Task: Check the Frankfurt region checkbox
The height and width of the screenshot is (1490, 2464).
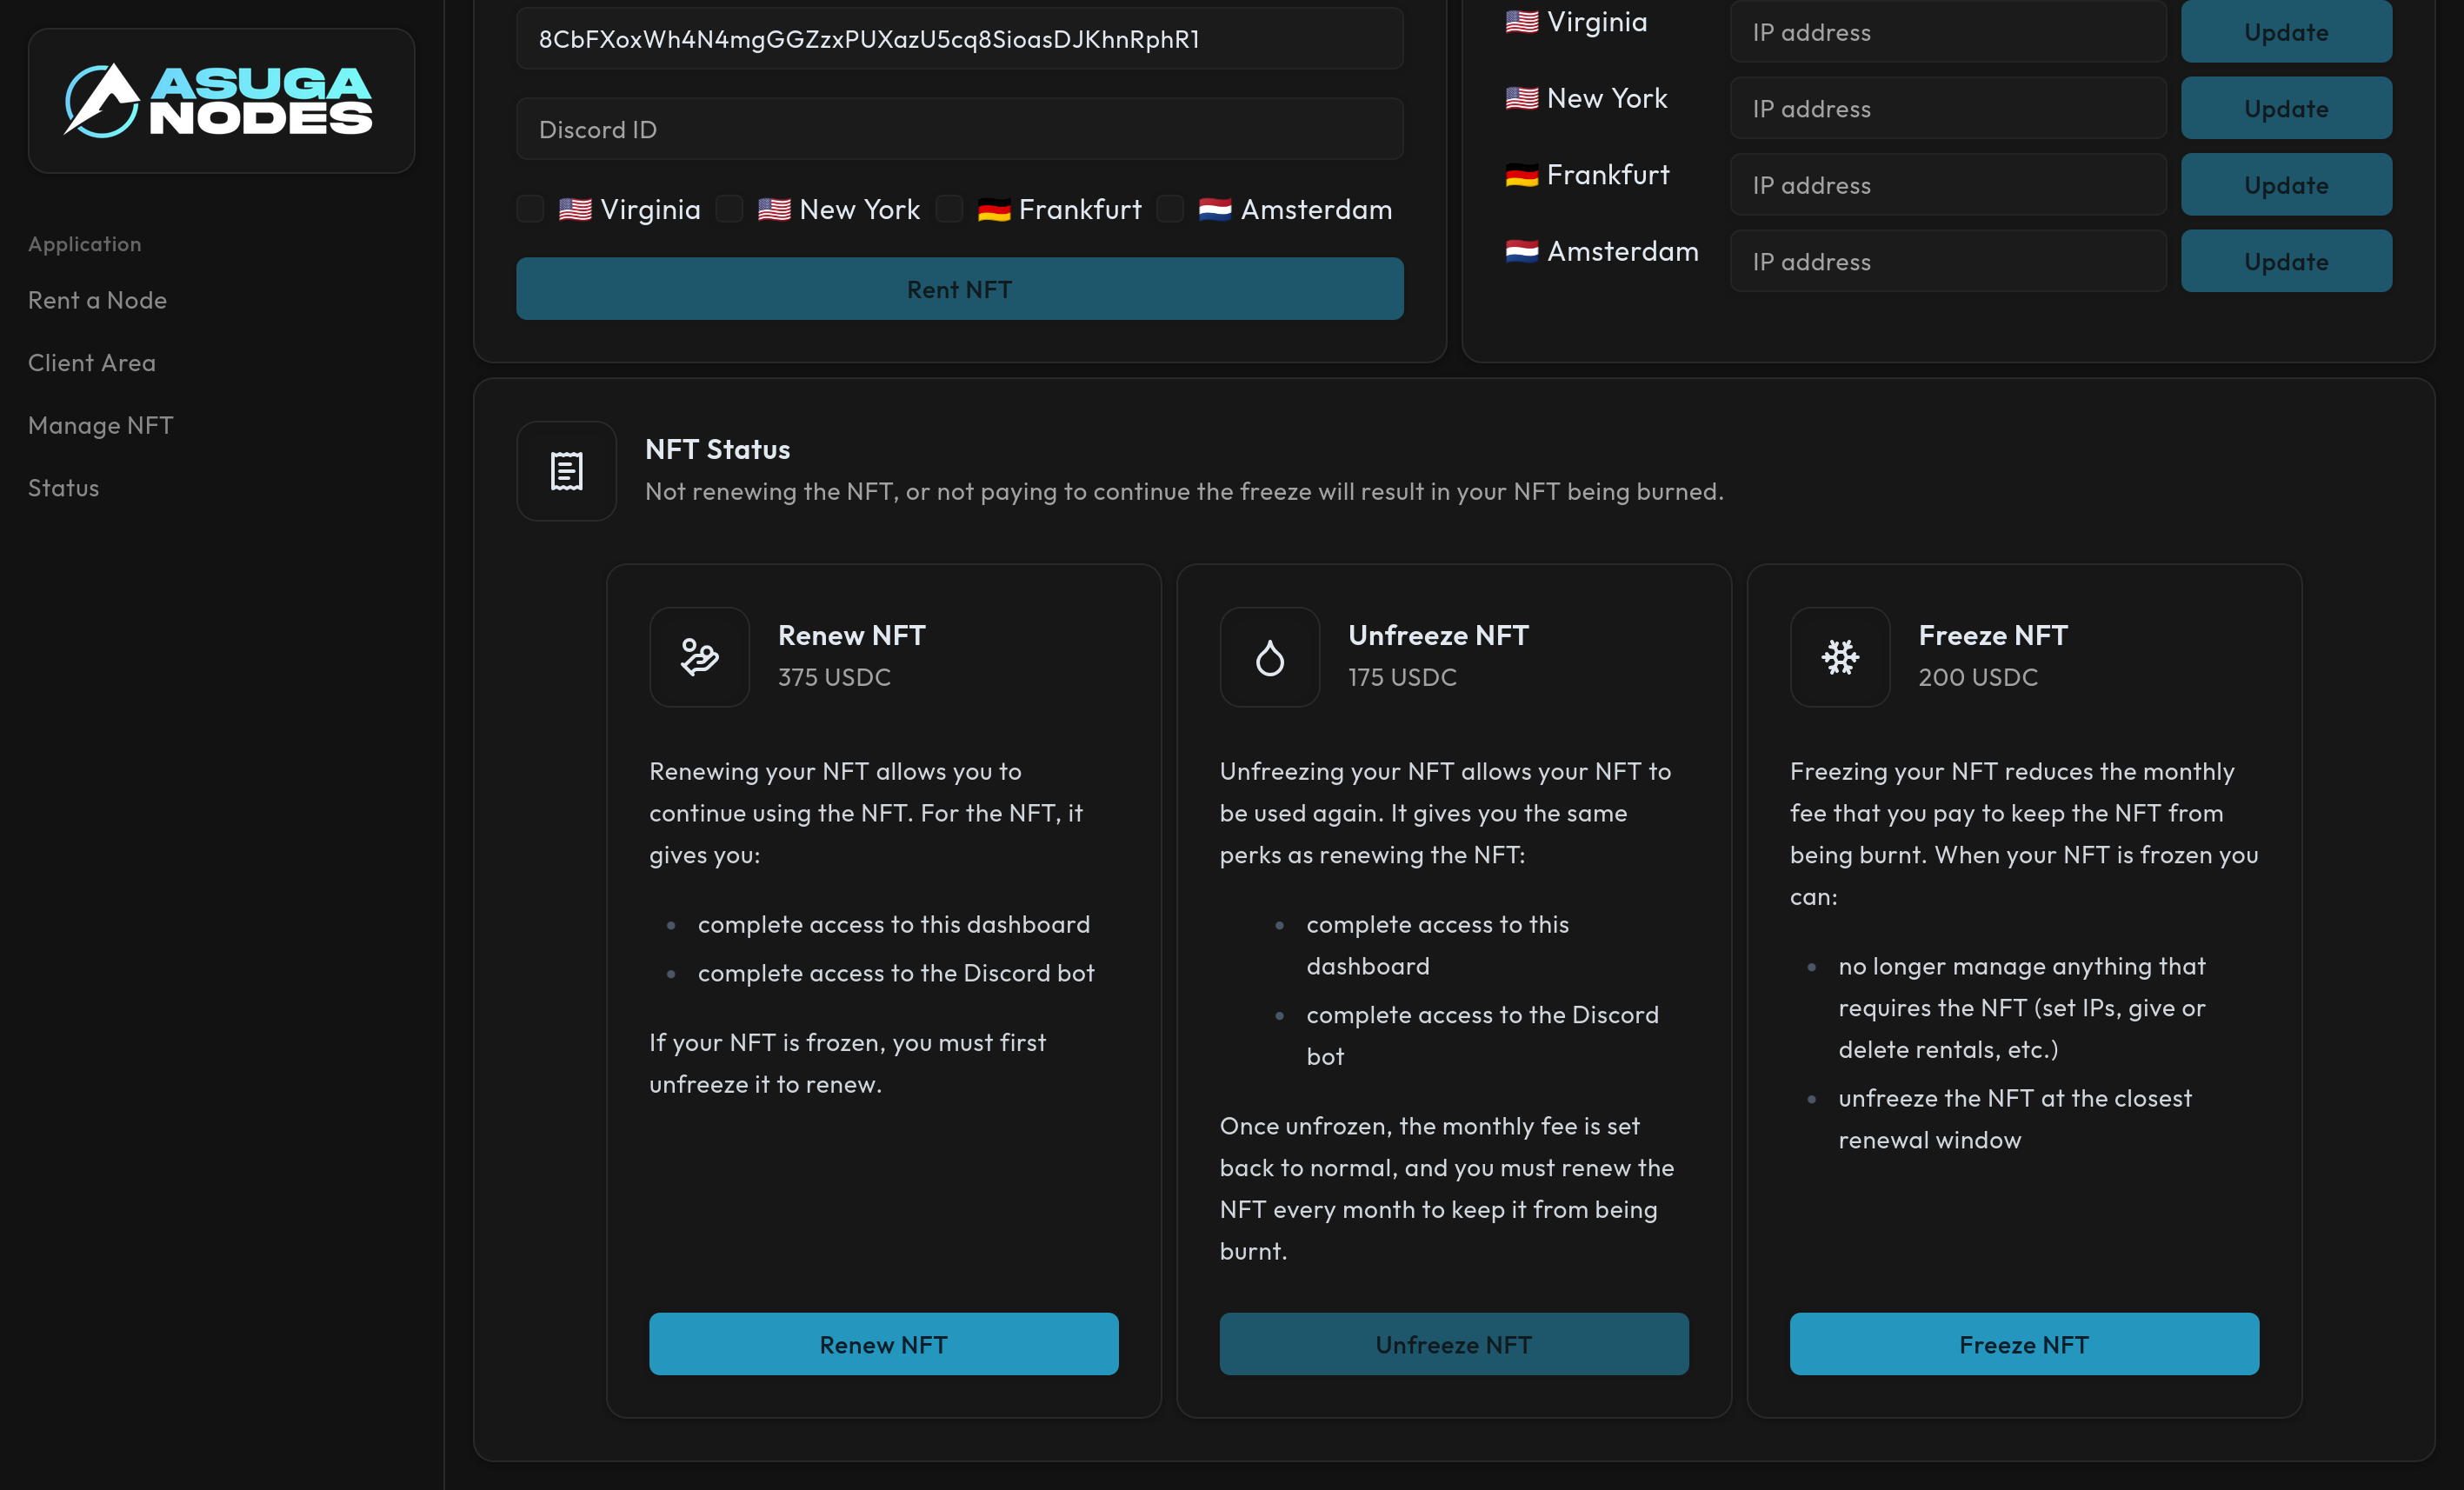Action: coord(949,209)
